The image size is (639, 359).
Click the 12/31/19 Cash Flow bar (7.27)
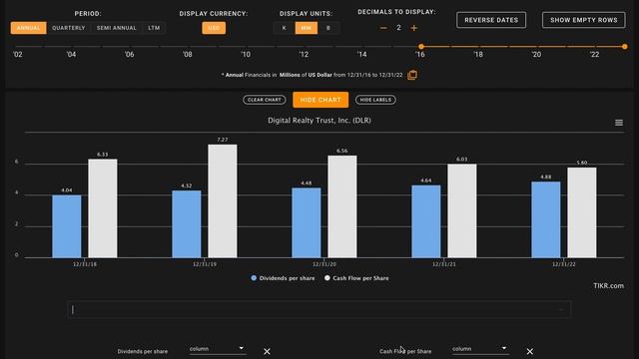[223, 201]
